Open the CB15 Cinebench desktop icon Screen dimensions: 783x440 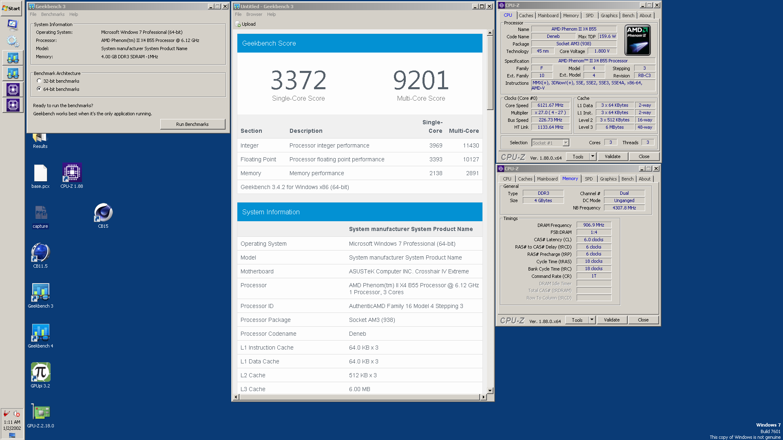point(103,216)
